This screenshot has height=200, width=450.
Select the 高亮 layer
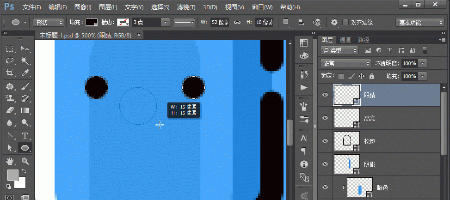pos(369,118)
